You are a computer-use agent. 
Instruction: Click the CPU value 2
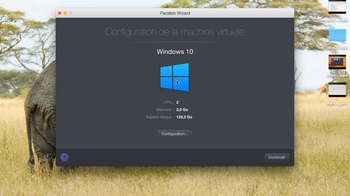[x=177, y=102]
